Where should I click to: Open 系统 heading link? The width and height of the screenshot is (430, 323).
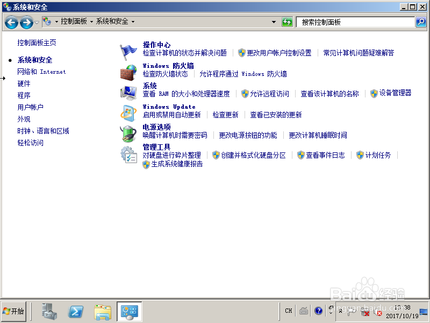pyautogui.click(x=150, y=86)
